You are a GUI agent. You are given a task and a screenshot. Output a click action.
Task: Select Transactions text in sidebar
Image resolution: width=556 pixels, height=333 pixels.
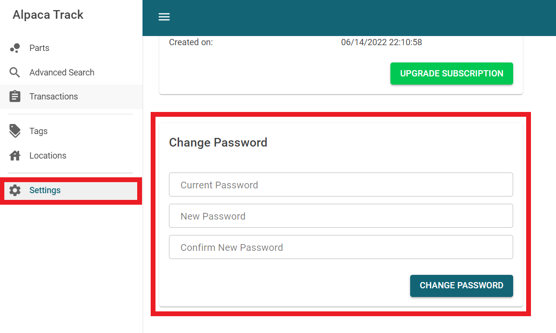pos(53,97)
